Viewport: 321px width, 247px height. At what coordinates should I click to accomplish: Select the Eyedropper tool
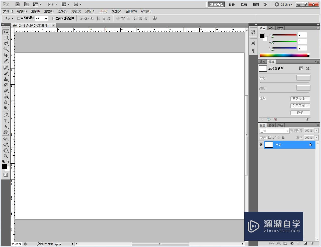[6, 61]
